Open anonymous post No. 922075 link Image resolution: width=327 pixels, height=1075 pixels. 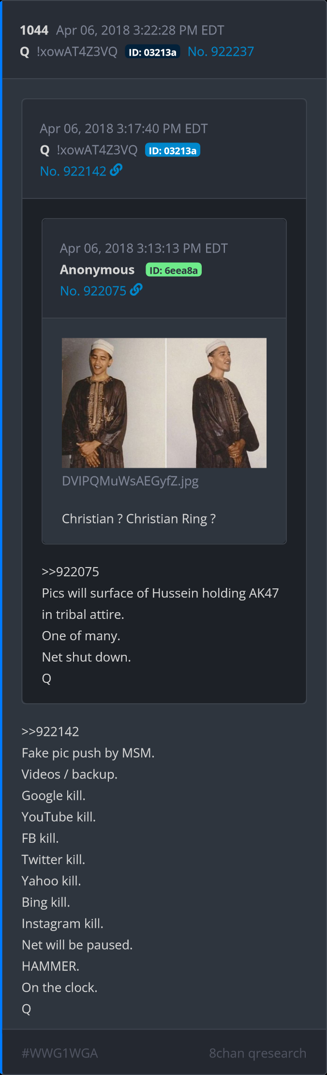93,291
